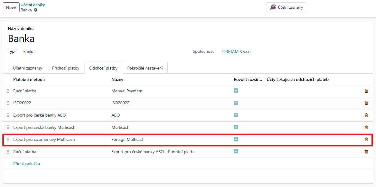Open the Pokročilé nastavení tab
Screen dimensions: 376x187
click(x=145, y=68)
